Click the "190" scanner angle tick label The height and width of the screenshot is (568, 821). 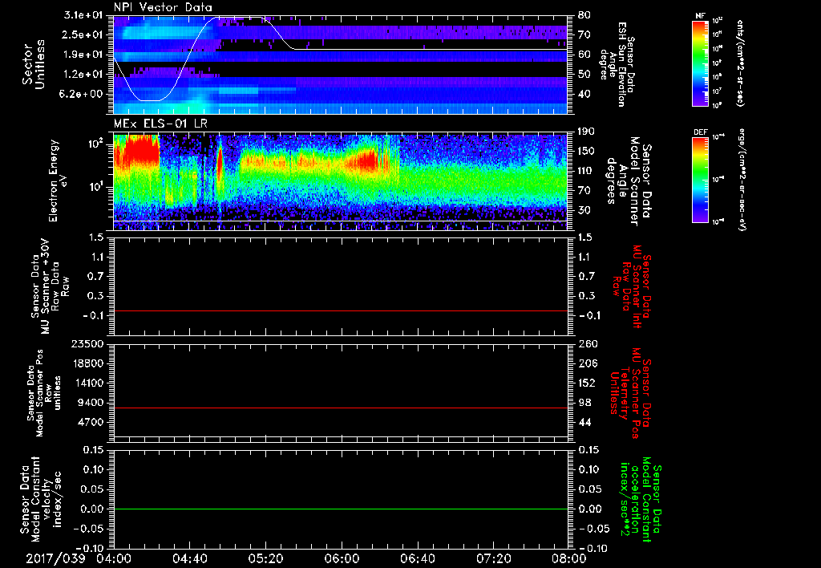coord(587,132)
